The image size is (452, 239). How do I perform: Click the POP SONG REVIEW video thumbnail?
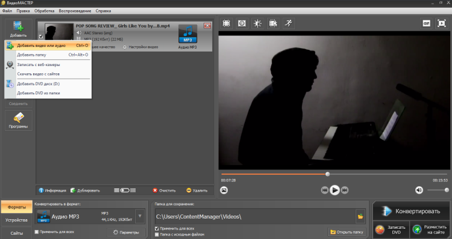59,32
